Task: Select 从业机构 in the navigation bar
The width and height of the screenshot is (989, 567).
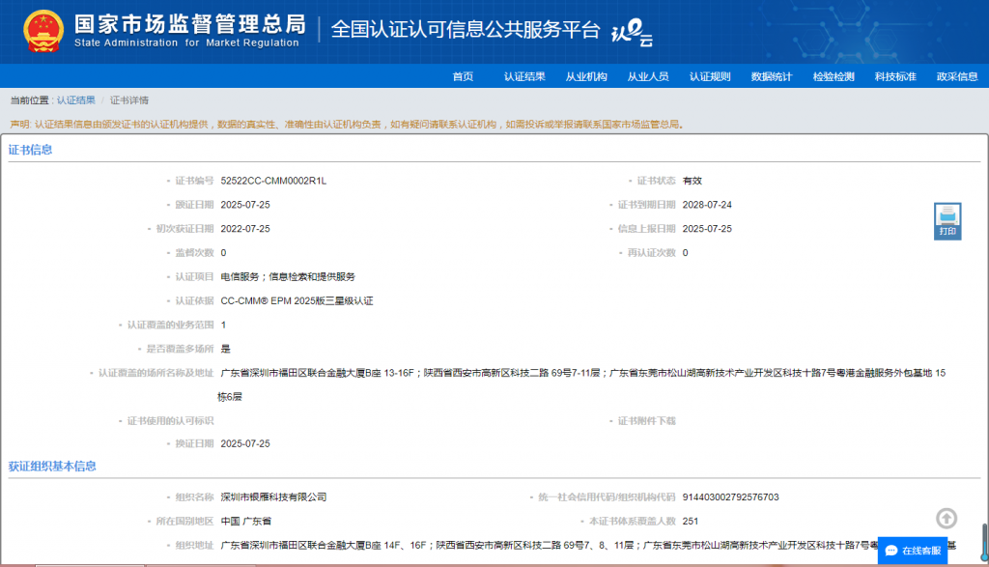Action: 586,77
